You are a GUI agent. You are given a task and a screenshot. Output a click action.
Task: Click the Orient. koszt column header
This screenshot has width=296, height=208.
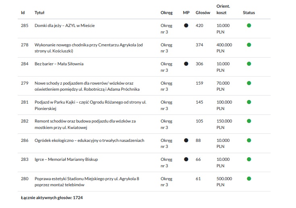224,10
